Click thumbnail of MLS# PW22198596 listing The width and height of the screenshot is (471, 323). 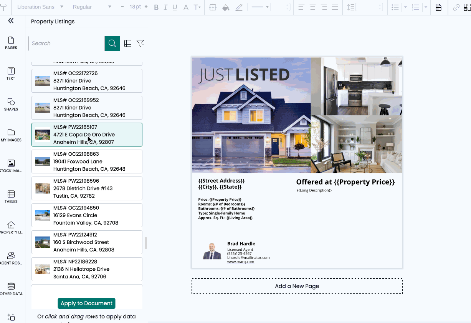(x=43, y=188)
